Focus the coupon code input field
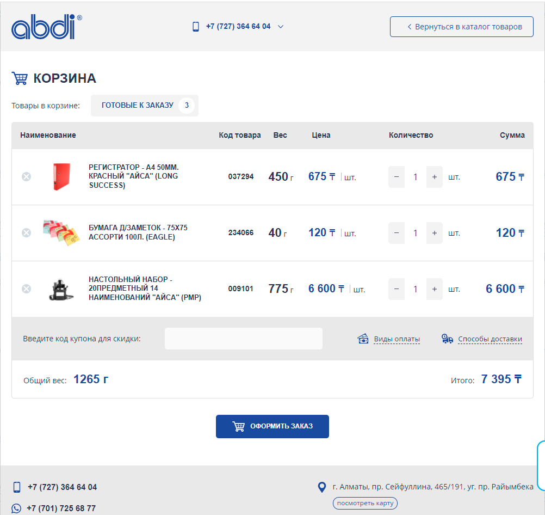This screenshot has height=515, width=545. pyautogui.click(x=243, y=339)
